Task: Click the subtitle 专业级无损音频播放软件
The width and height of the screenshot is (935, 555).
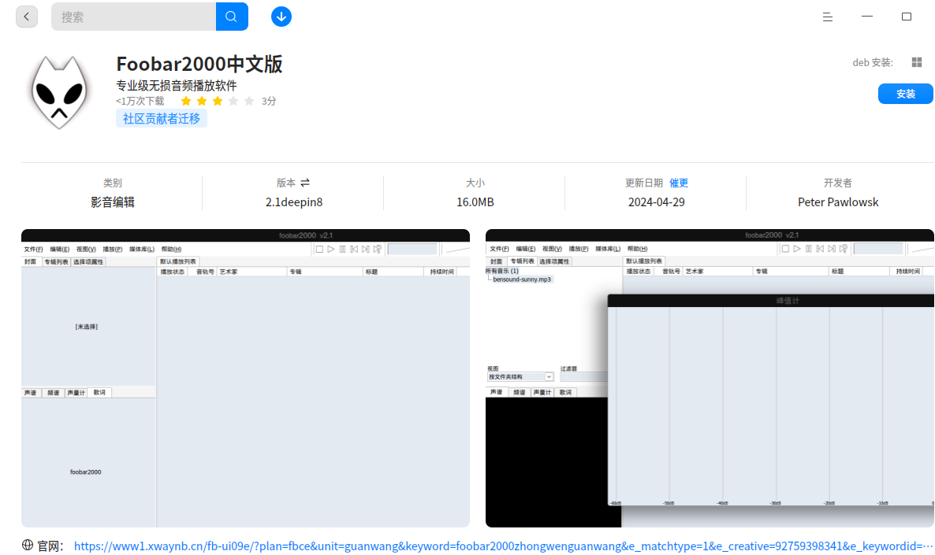Action: (177, 85)
